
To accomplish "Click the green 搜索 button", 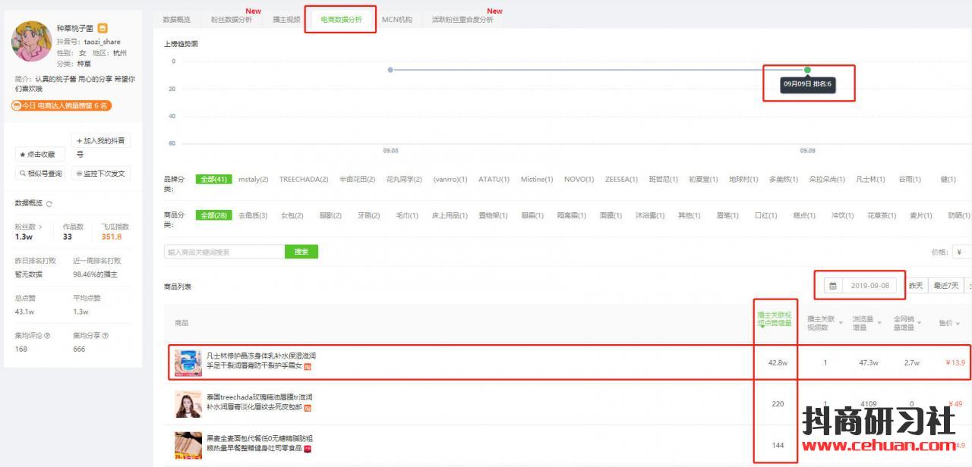I will (x=301, y=252).
